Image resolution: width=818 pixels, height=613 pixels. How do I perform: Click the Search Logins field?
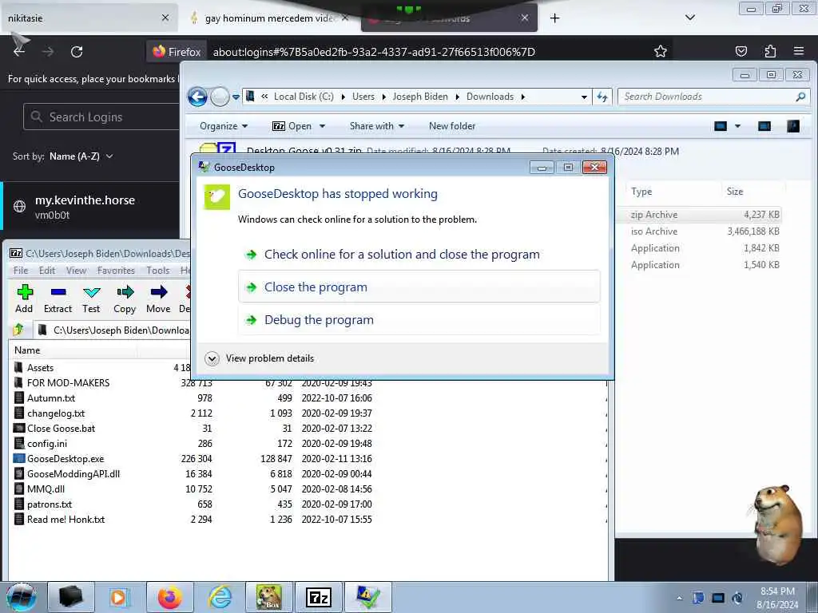point(101,117)
